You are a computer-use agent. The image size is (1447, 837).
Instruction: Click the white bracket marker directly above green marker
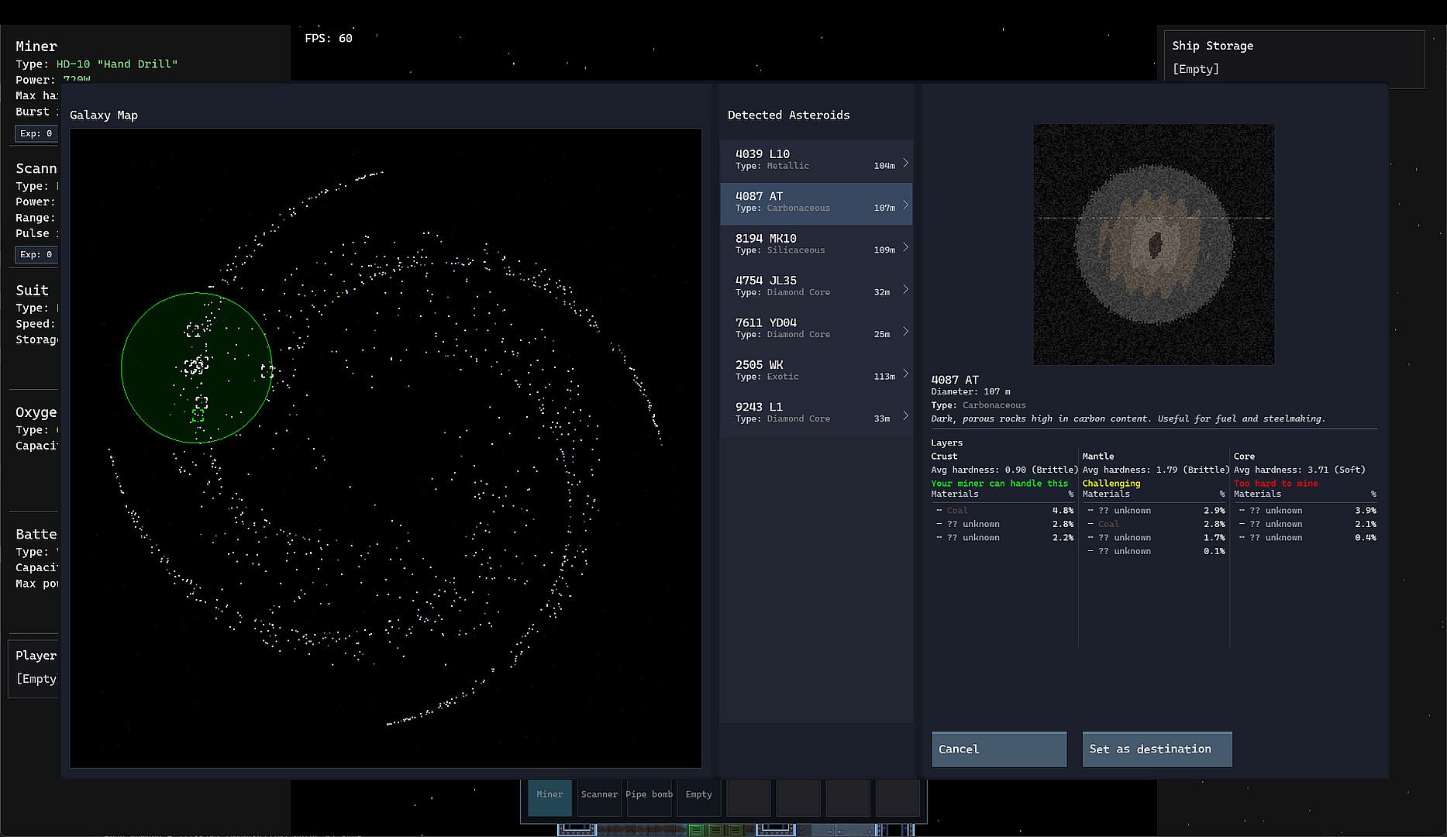[202, 401]
